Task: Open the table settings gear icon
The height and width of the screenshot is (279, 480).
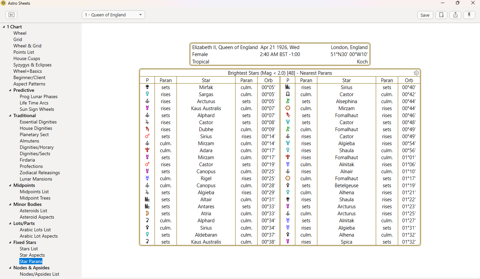Action: (x=416, y=73)
